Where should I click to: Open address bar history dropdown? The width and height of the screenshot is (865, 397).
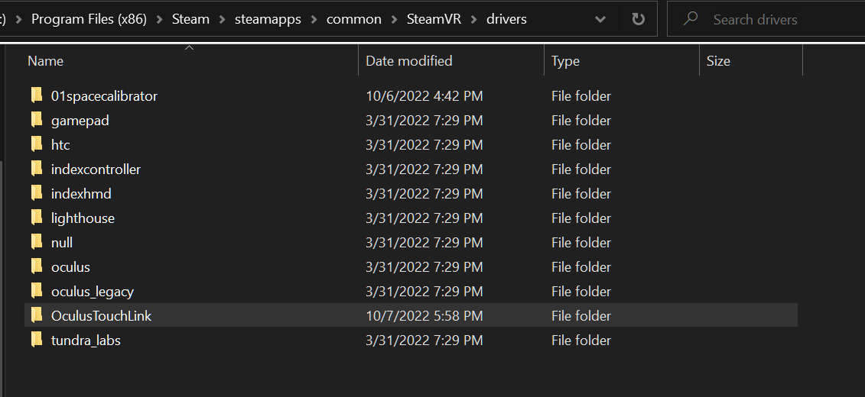click(x=600, y=19)
